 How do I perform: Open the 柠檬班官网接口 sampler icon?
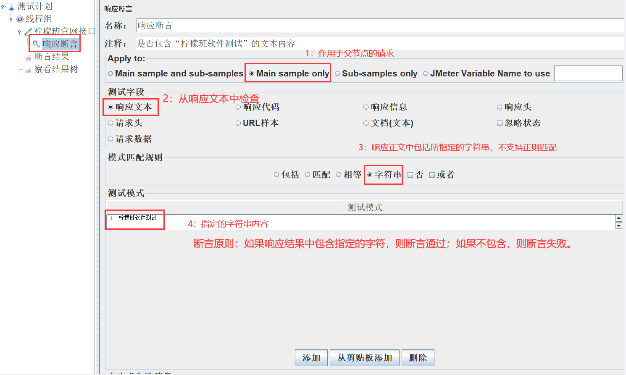[x=28, y=31]
